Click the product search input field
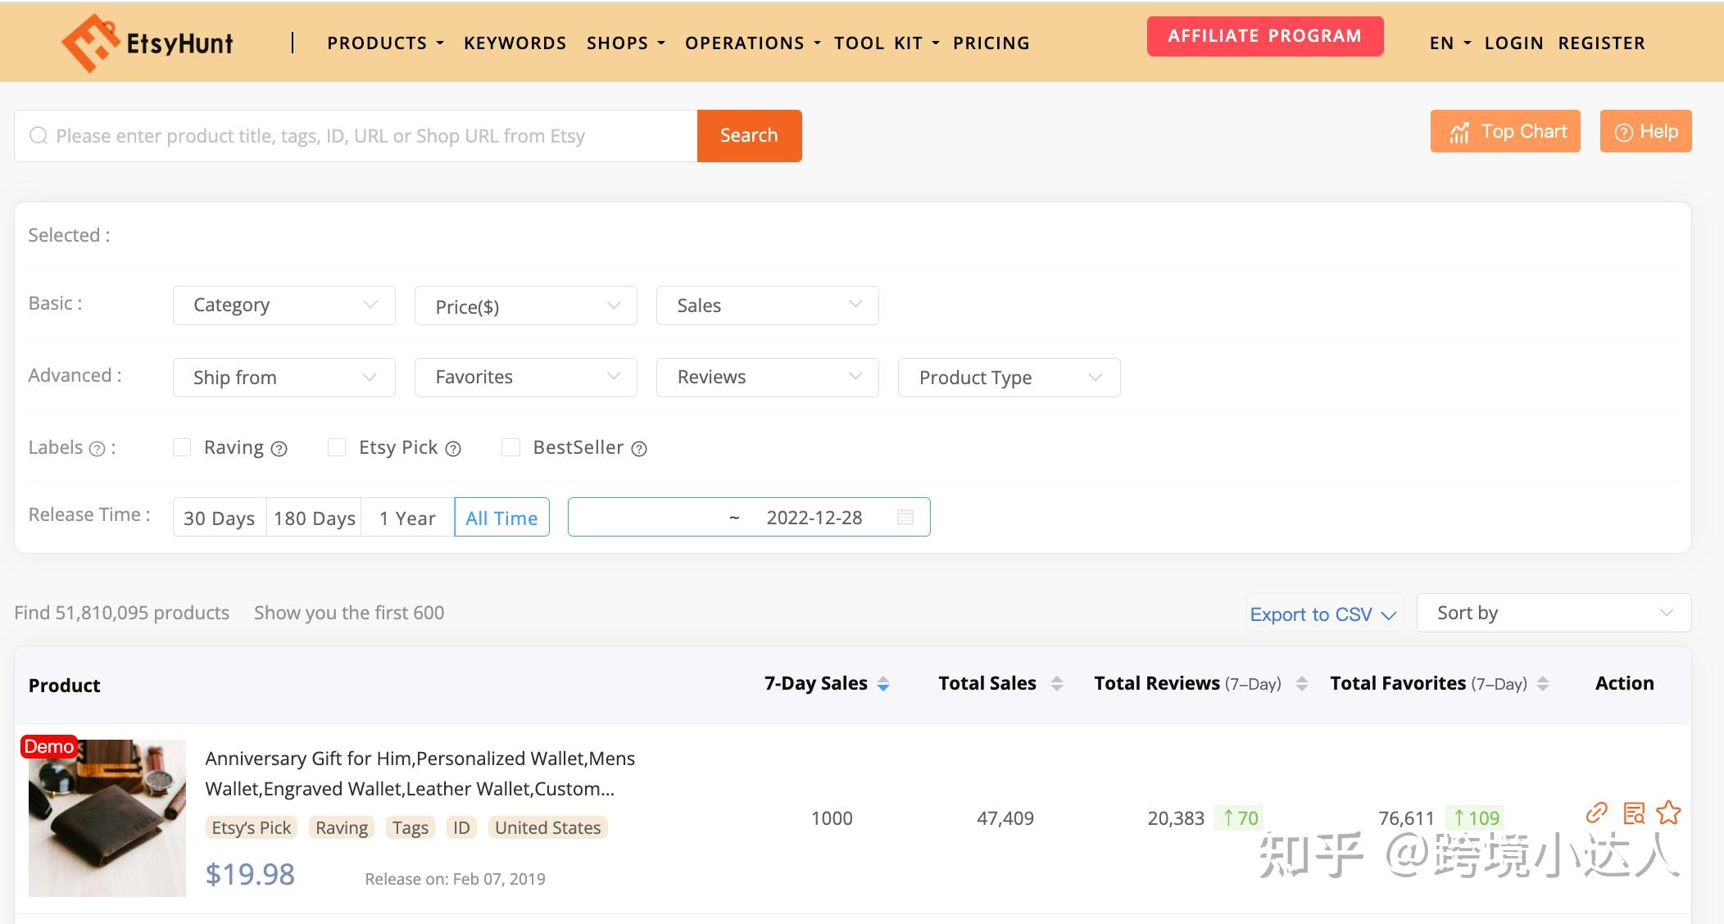The height and width of the screenshot is (924, 1724). pos(361,135)
